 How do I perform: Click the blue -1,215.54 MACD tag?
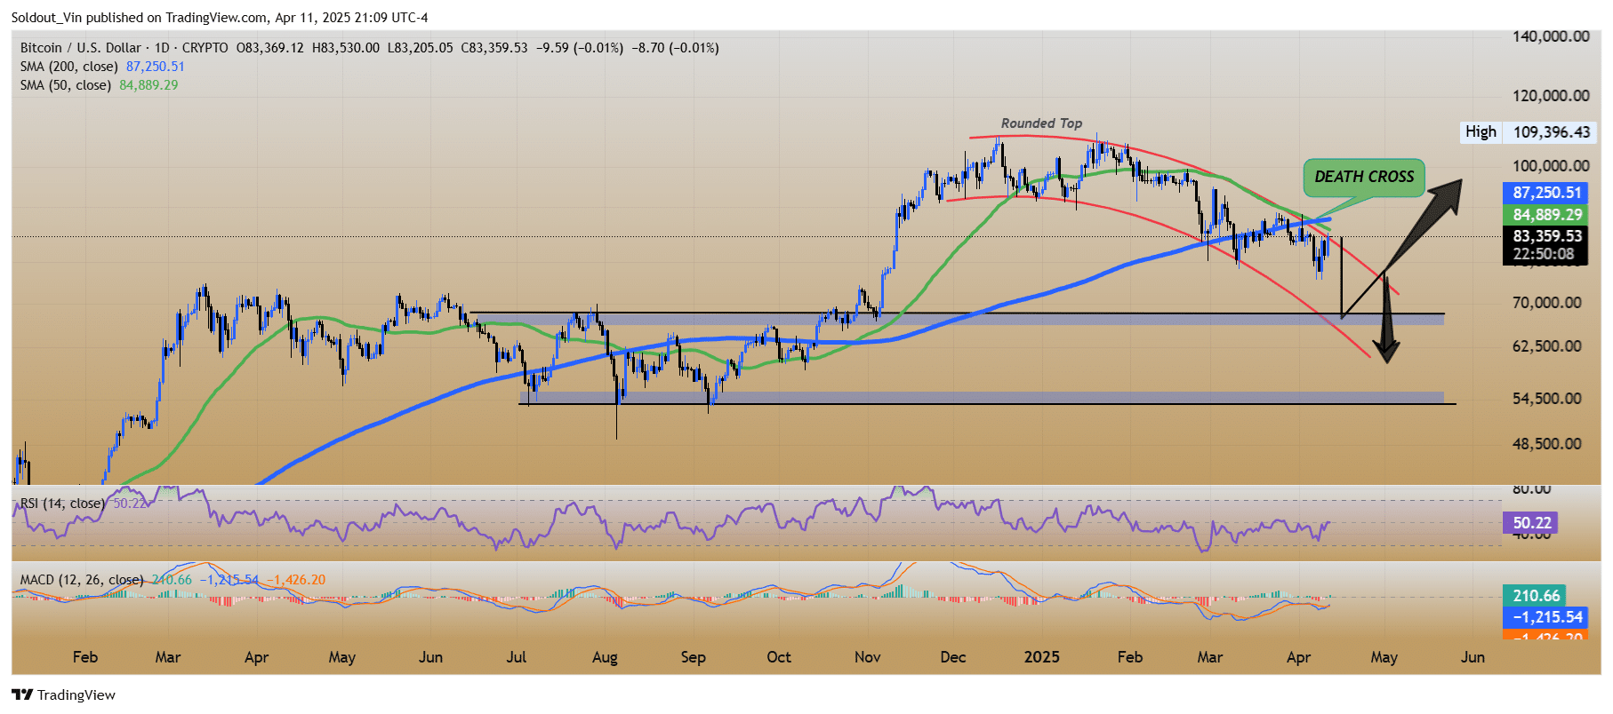click(1546, 617)
